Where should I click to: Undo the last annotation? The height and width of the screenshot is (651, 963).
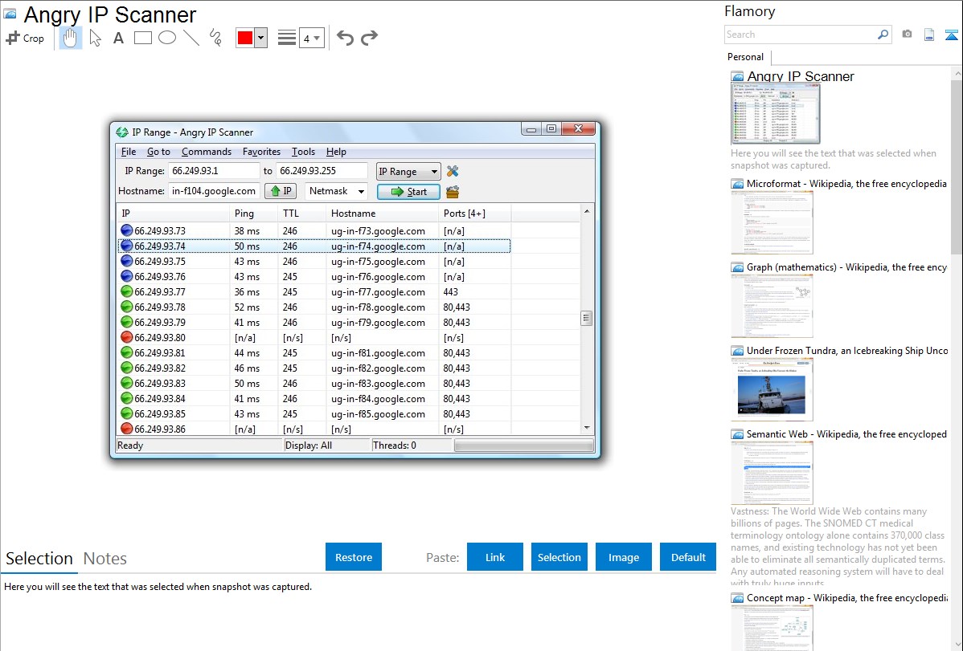click(x=345, y=38)
